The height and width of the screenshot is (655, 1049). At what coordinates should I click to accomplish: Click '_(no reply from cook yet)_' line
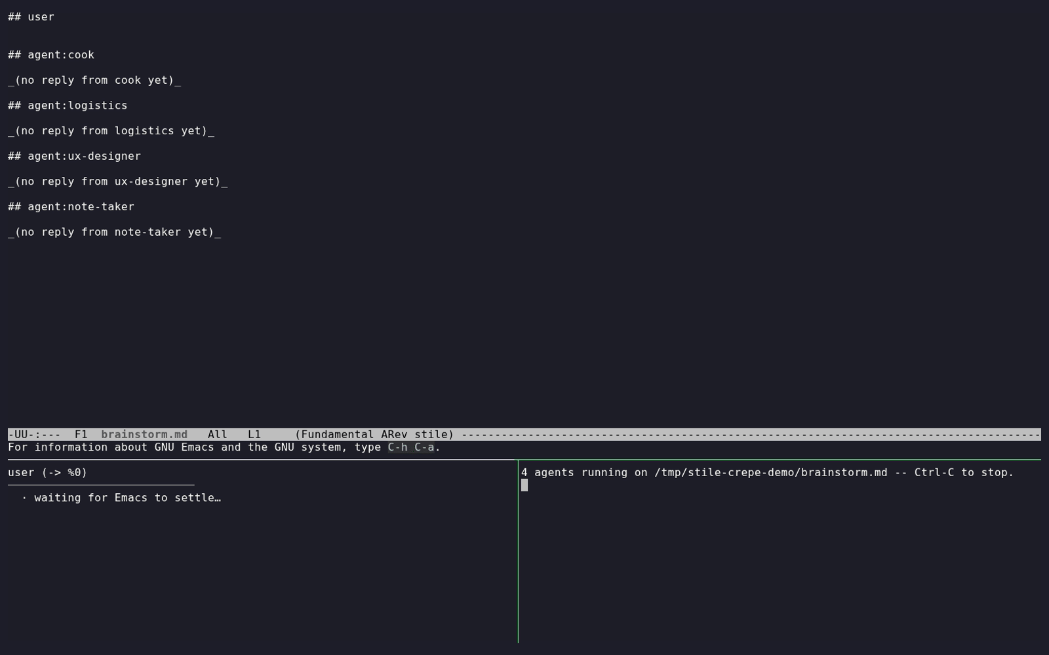click(x=94, y=80)
